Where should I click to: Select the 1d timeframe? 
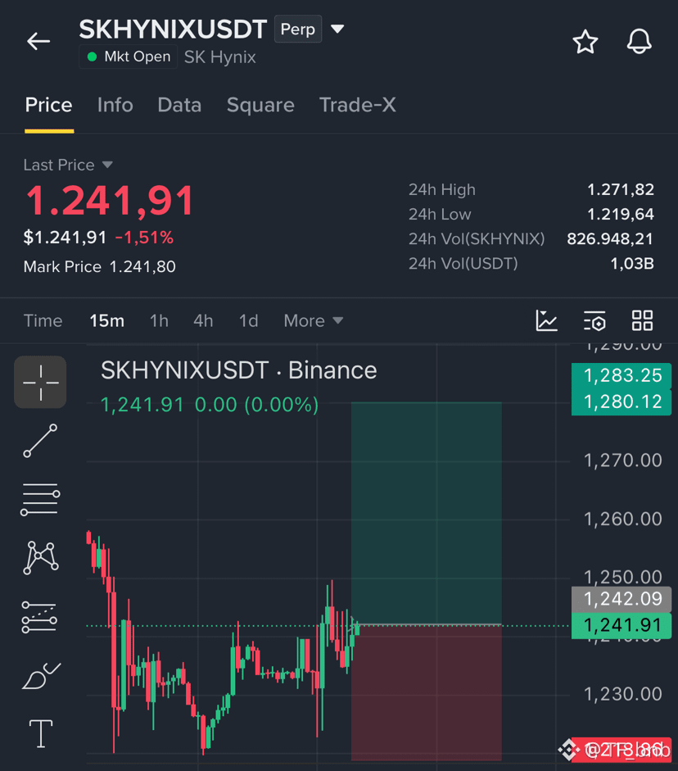coord(248,320)
